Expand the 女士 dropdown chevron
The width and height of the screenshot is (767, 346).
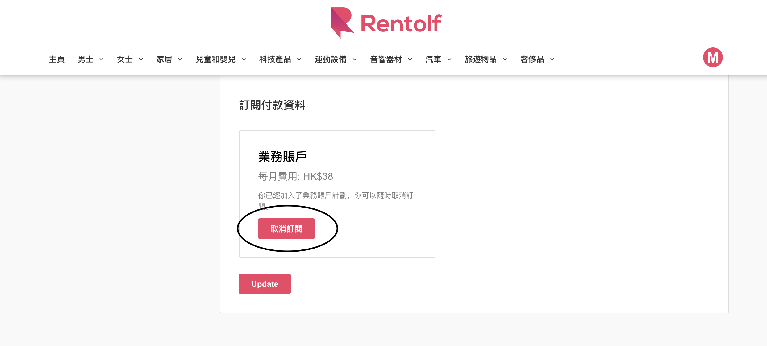click(141, 59)
